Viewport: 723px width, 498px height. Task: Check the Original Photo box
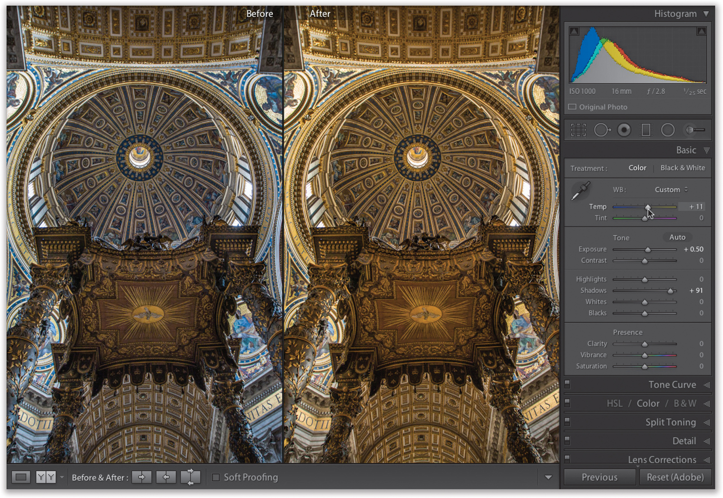tap(572, 107)
